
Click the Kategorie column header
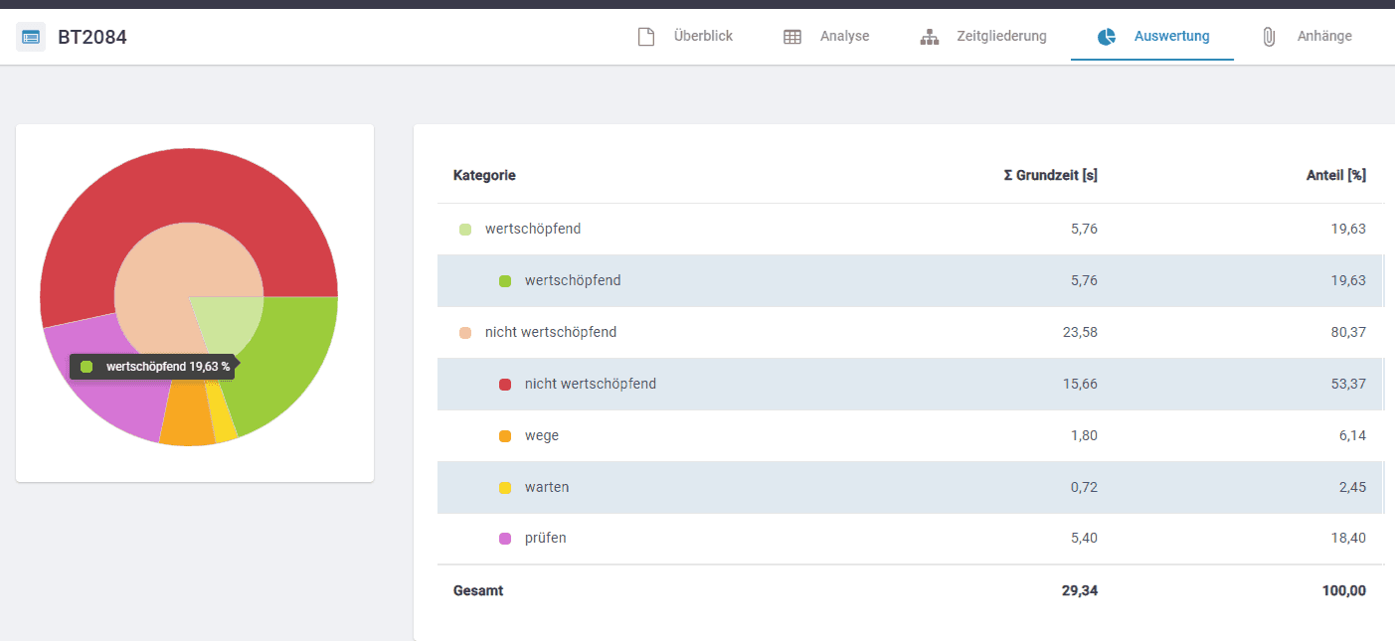484,176
